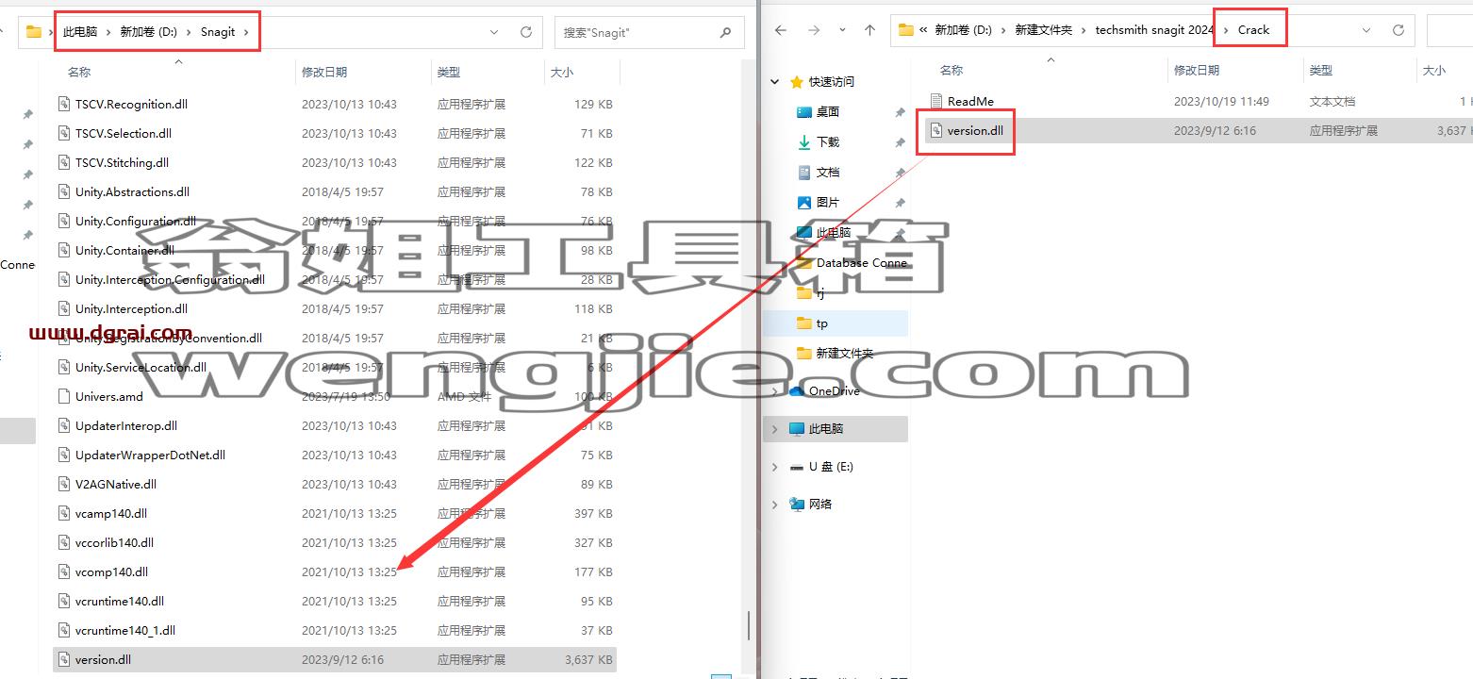This screenshot has height=679, width=1473.
Task: Collapse 快速访问 in navigation pane
Action: [x=775, y=82]
